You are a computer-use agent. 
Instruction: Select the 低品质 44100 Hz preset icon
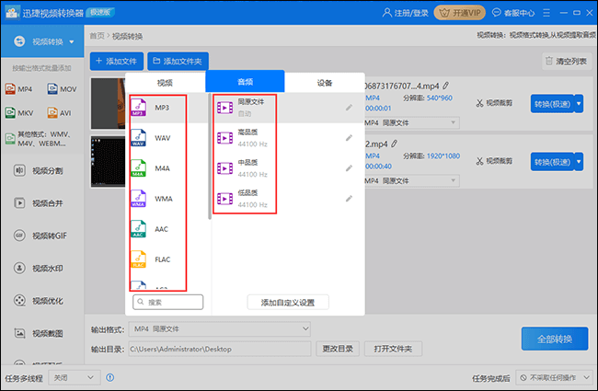pyautogui.click(x=225, y=199)
